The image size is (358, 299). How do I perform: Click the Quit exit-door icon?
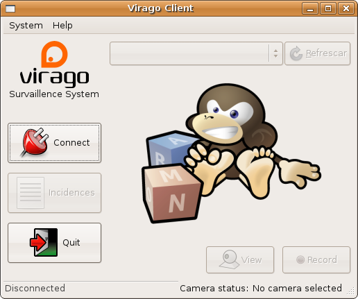point(44,242)
